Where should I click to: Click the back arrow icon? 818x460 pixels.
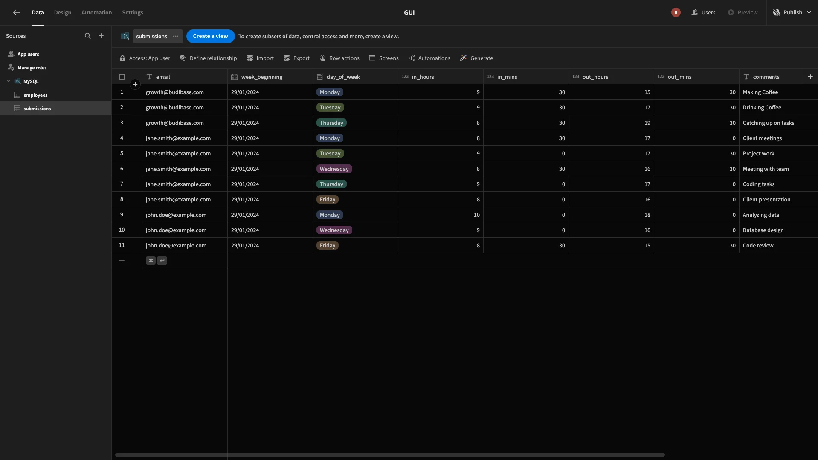click(x=16, y=13)
